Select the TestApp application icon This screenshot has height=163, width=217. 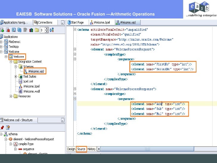tap(6, 47)
